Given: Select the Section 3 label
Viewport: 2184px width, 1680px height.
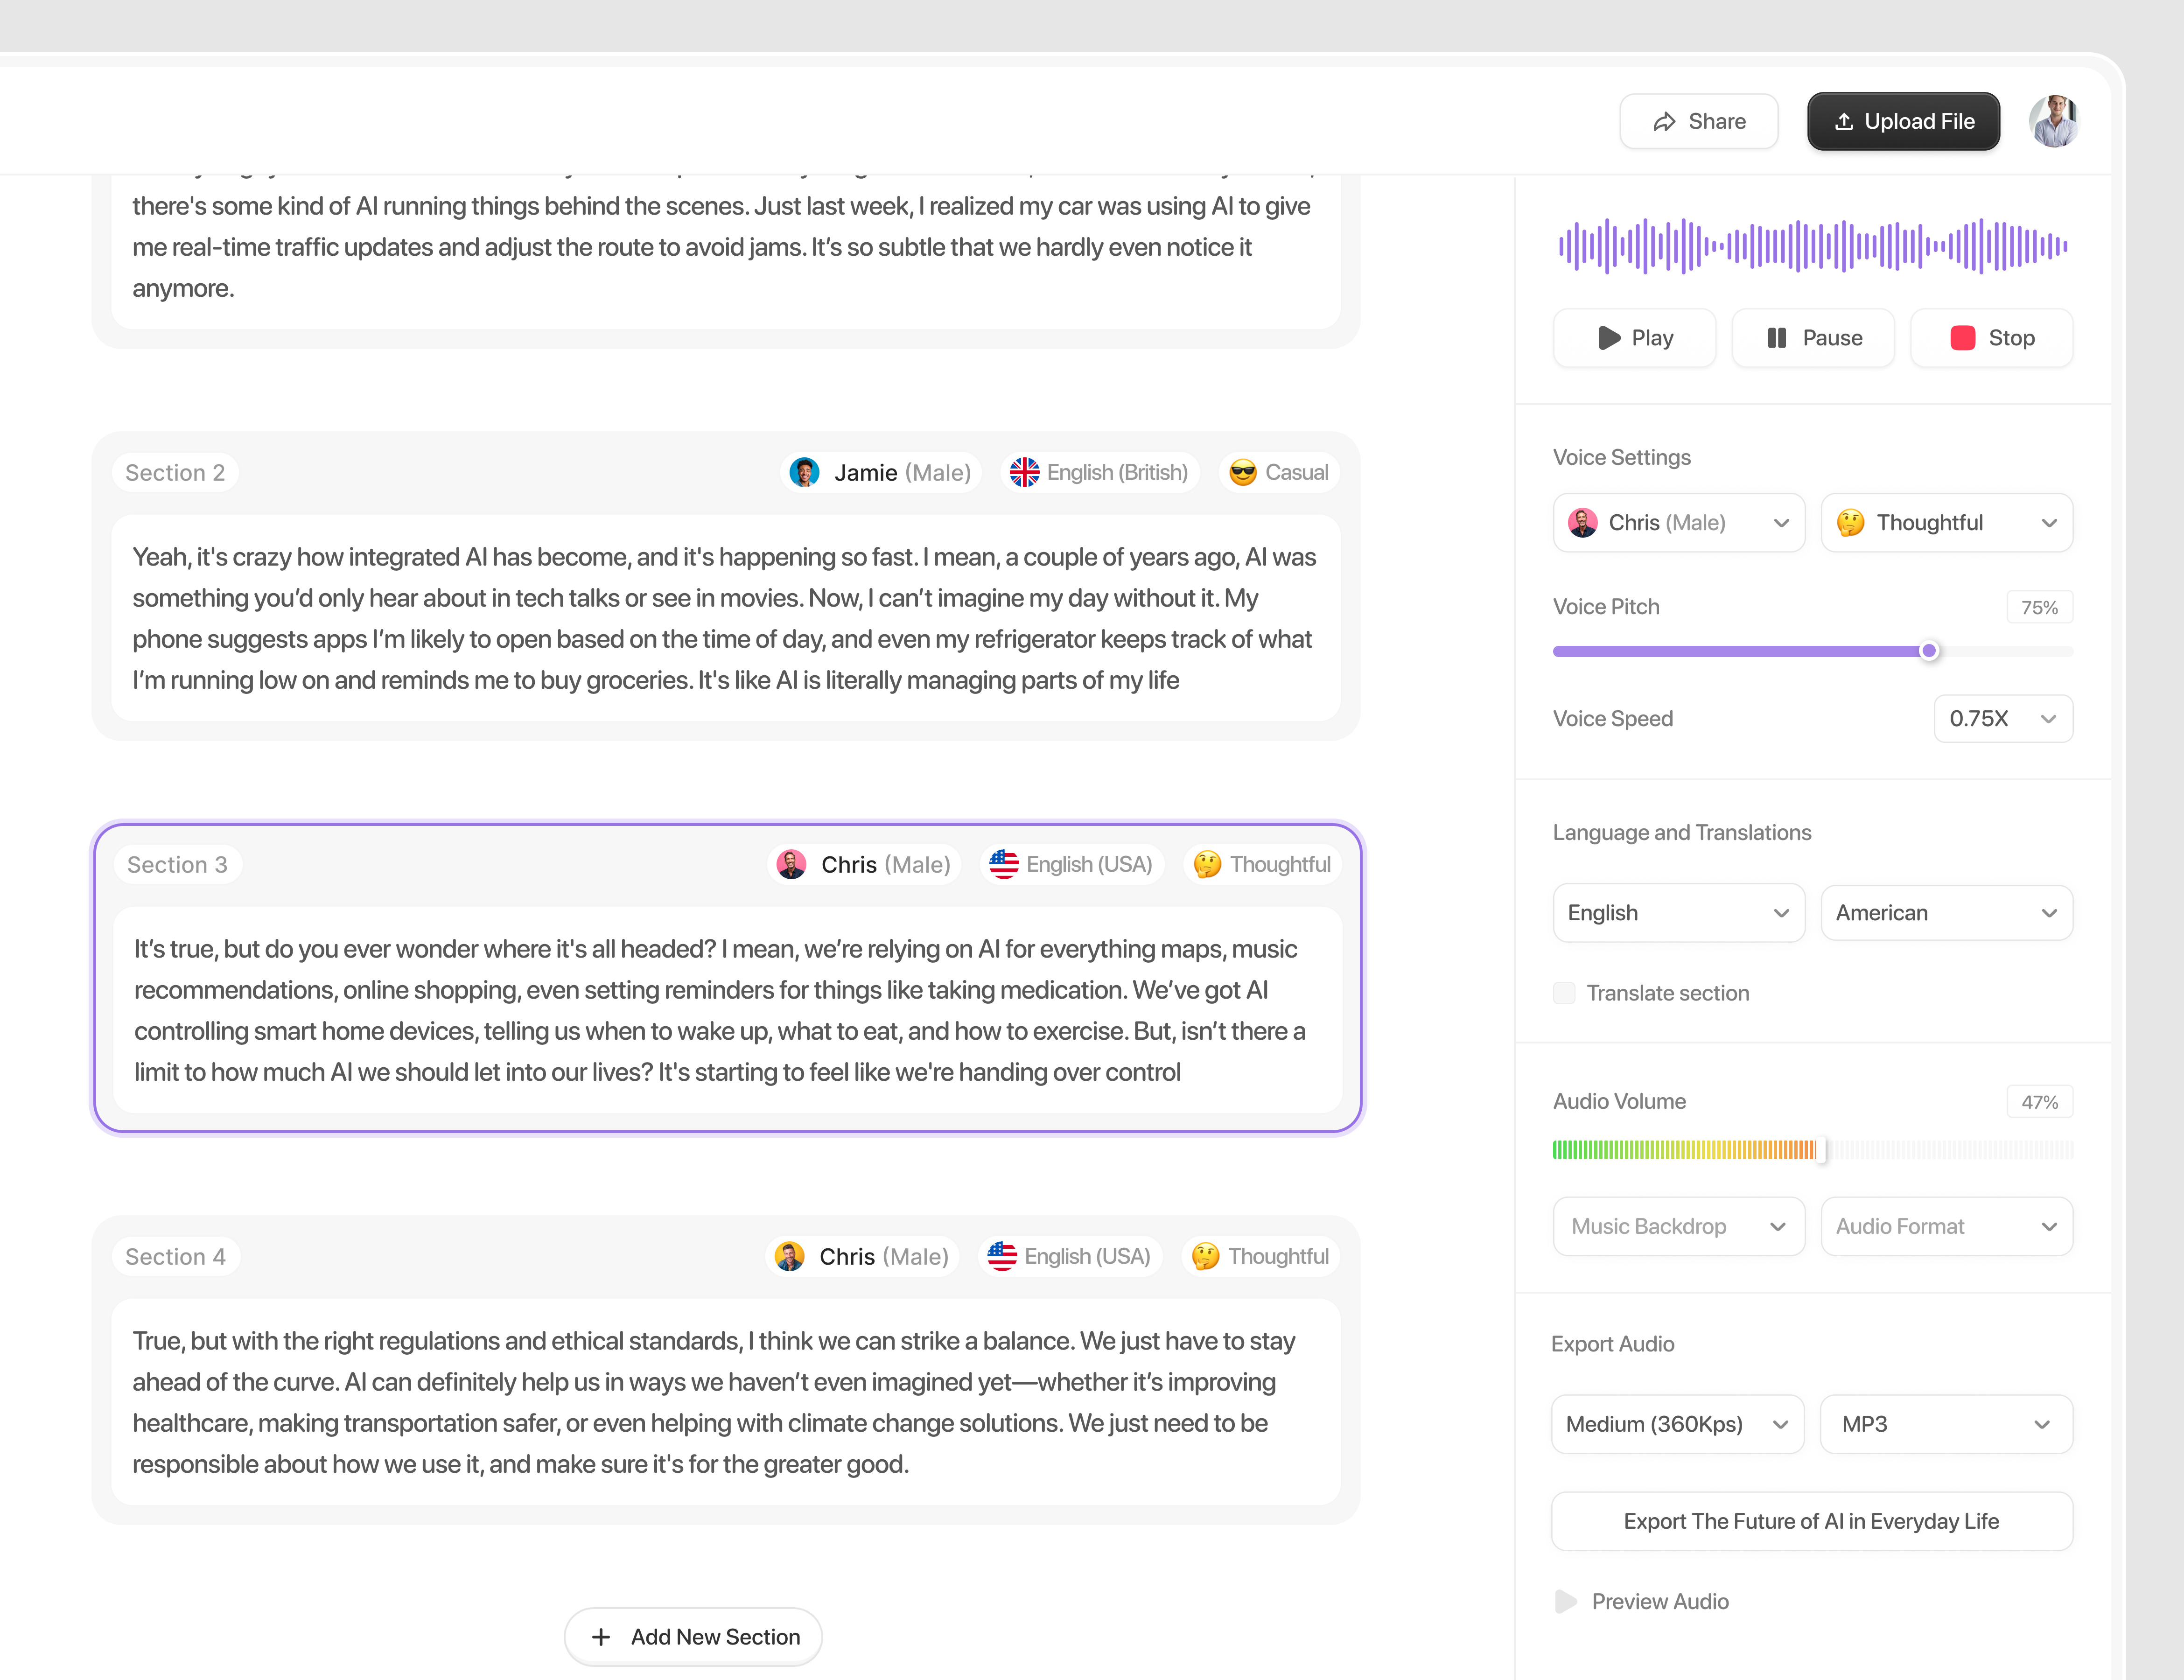Looking at the screenshot, I should pos(177,865).
